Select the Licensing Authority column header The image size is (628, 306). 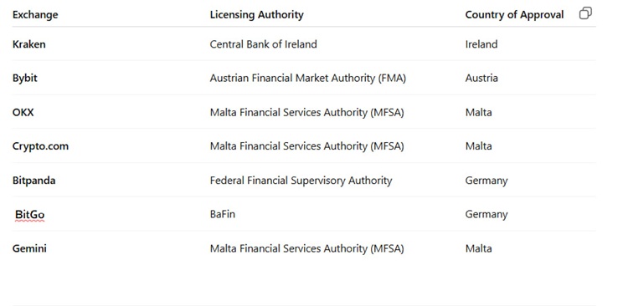click(257, 15)
